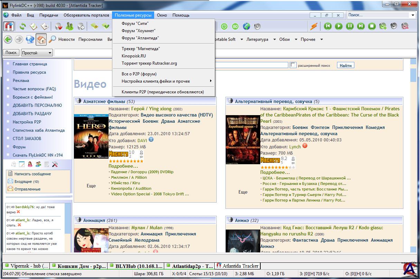Click the green circular arrows reconnect icon
The image size is (420, 279).
pyautogui.click(x=23, y=26)
